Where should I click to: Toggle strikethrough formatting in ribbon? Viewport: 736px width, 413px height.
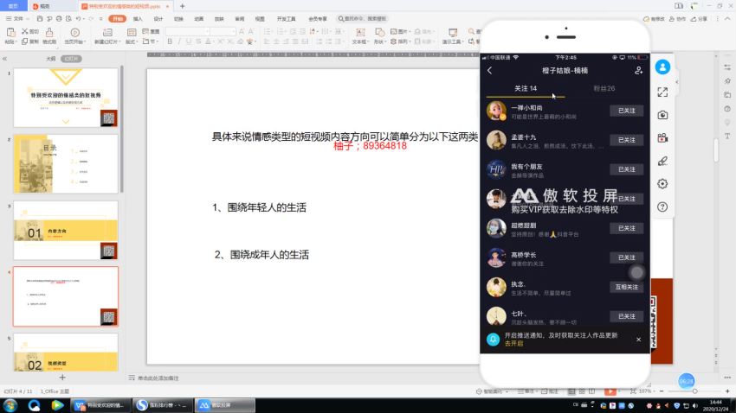[198, 41]
